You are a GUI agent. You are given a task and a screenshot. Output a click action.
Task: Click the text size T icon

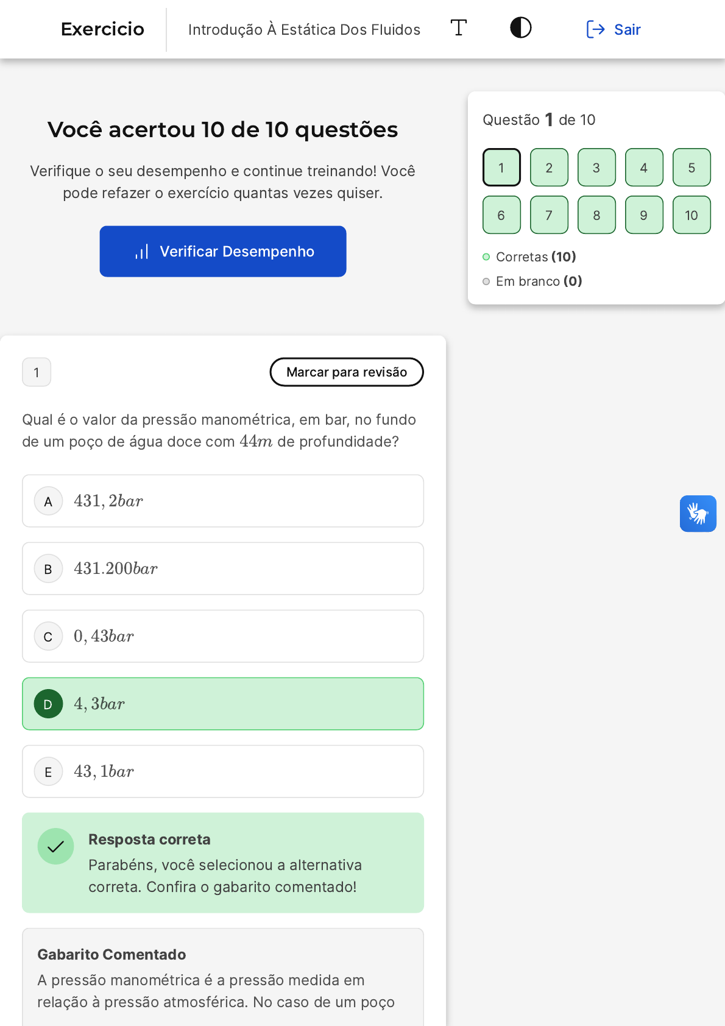click(x=458, y=28)
